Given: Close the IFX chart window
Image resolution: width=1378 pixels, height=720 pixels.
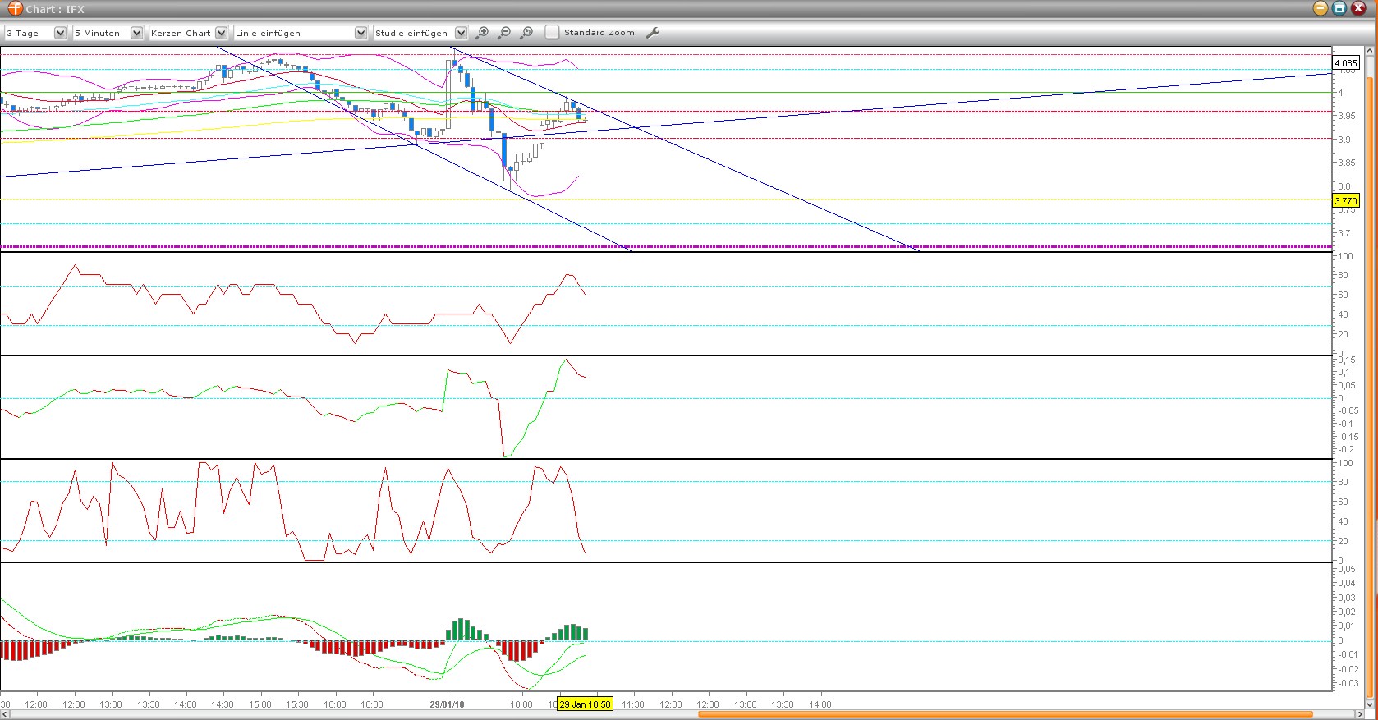Looking at the screenshot, I should 1358,8.
